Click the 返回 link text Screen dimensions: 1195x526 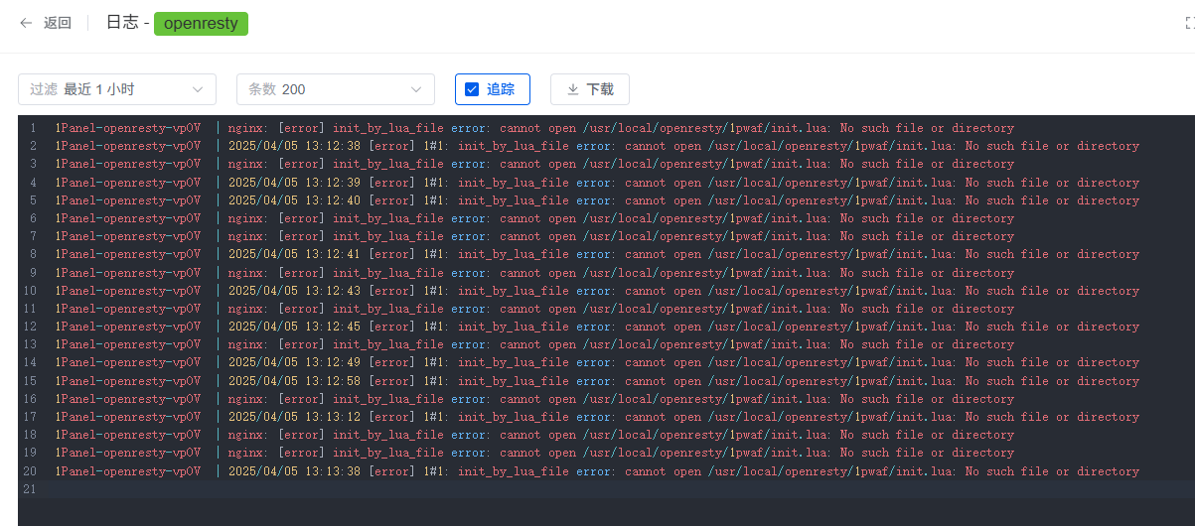(x=58, y=23)
